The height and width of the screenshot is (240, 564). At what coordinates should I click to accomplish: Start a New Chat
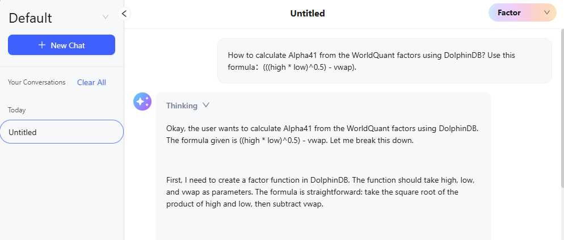coord(61,45)
